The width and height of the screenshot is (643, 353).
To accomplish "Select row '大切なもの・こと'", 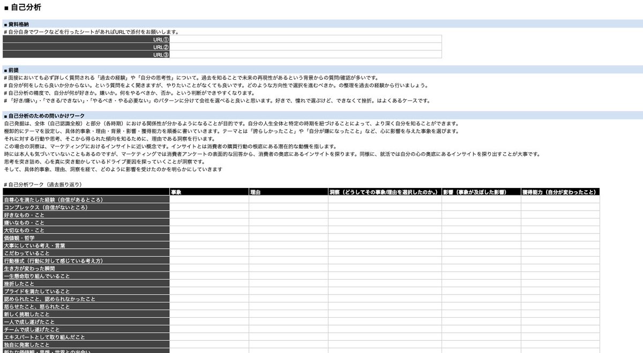I will [86, 230].
